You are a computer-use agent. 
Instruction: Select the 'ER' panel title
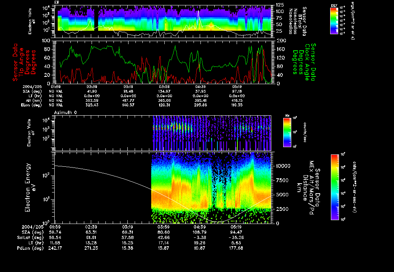click(57, 3)
